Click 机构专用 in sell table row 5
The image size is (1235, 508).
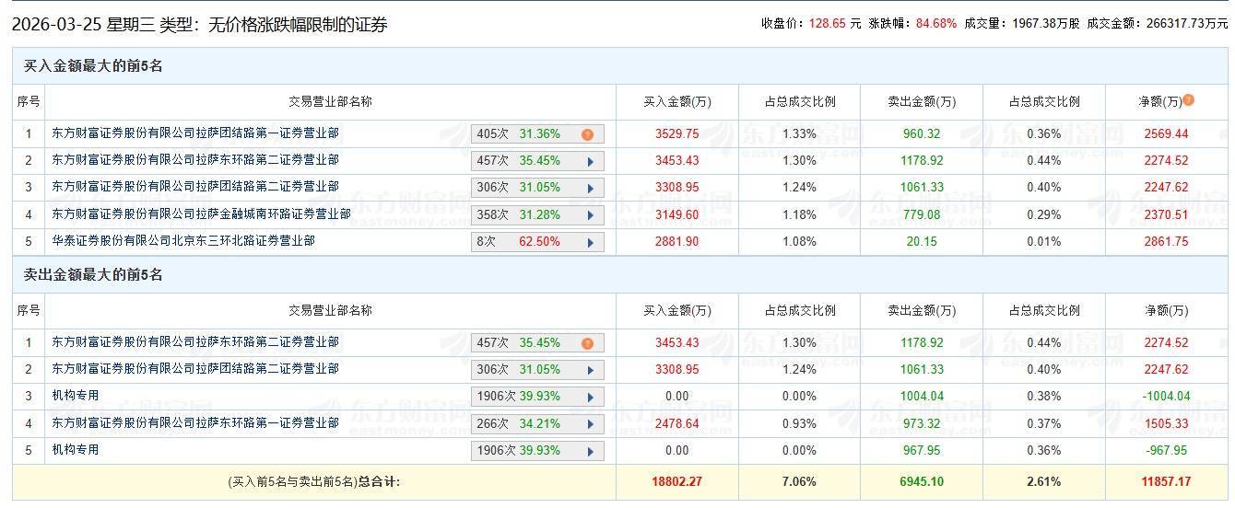coord(76,450)
